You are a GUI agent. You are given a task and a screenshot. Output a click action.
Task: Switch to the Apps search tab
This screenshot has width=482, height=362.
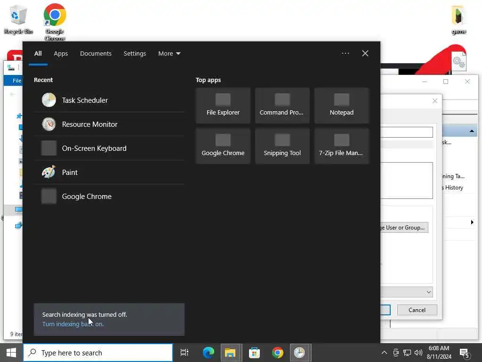(61, 54)
